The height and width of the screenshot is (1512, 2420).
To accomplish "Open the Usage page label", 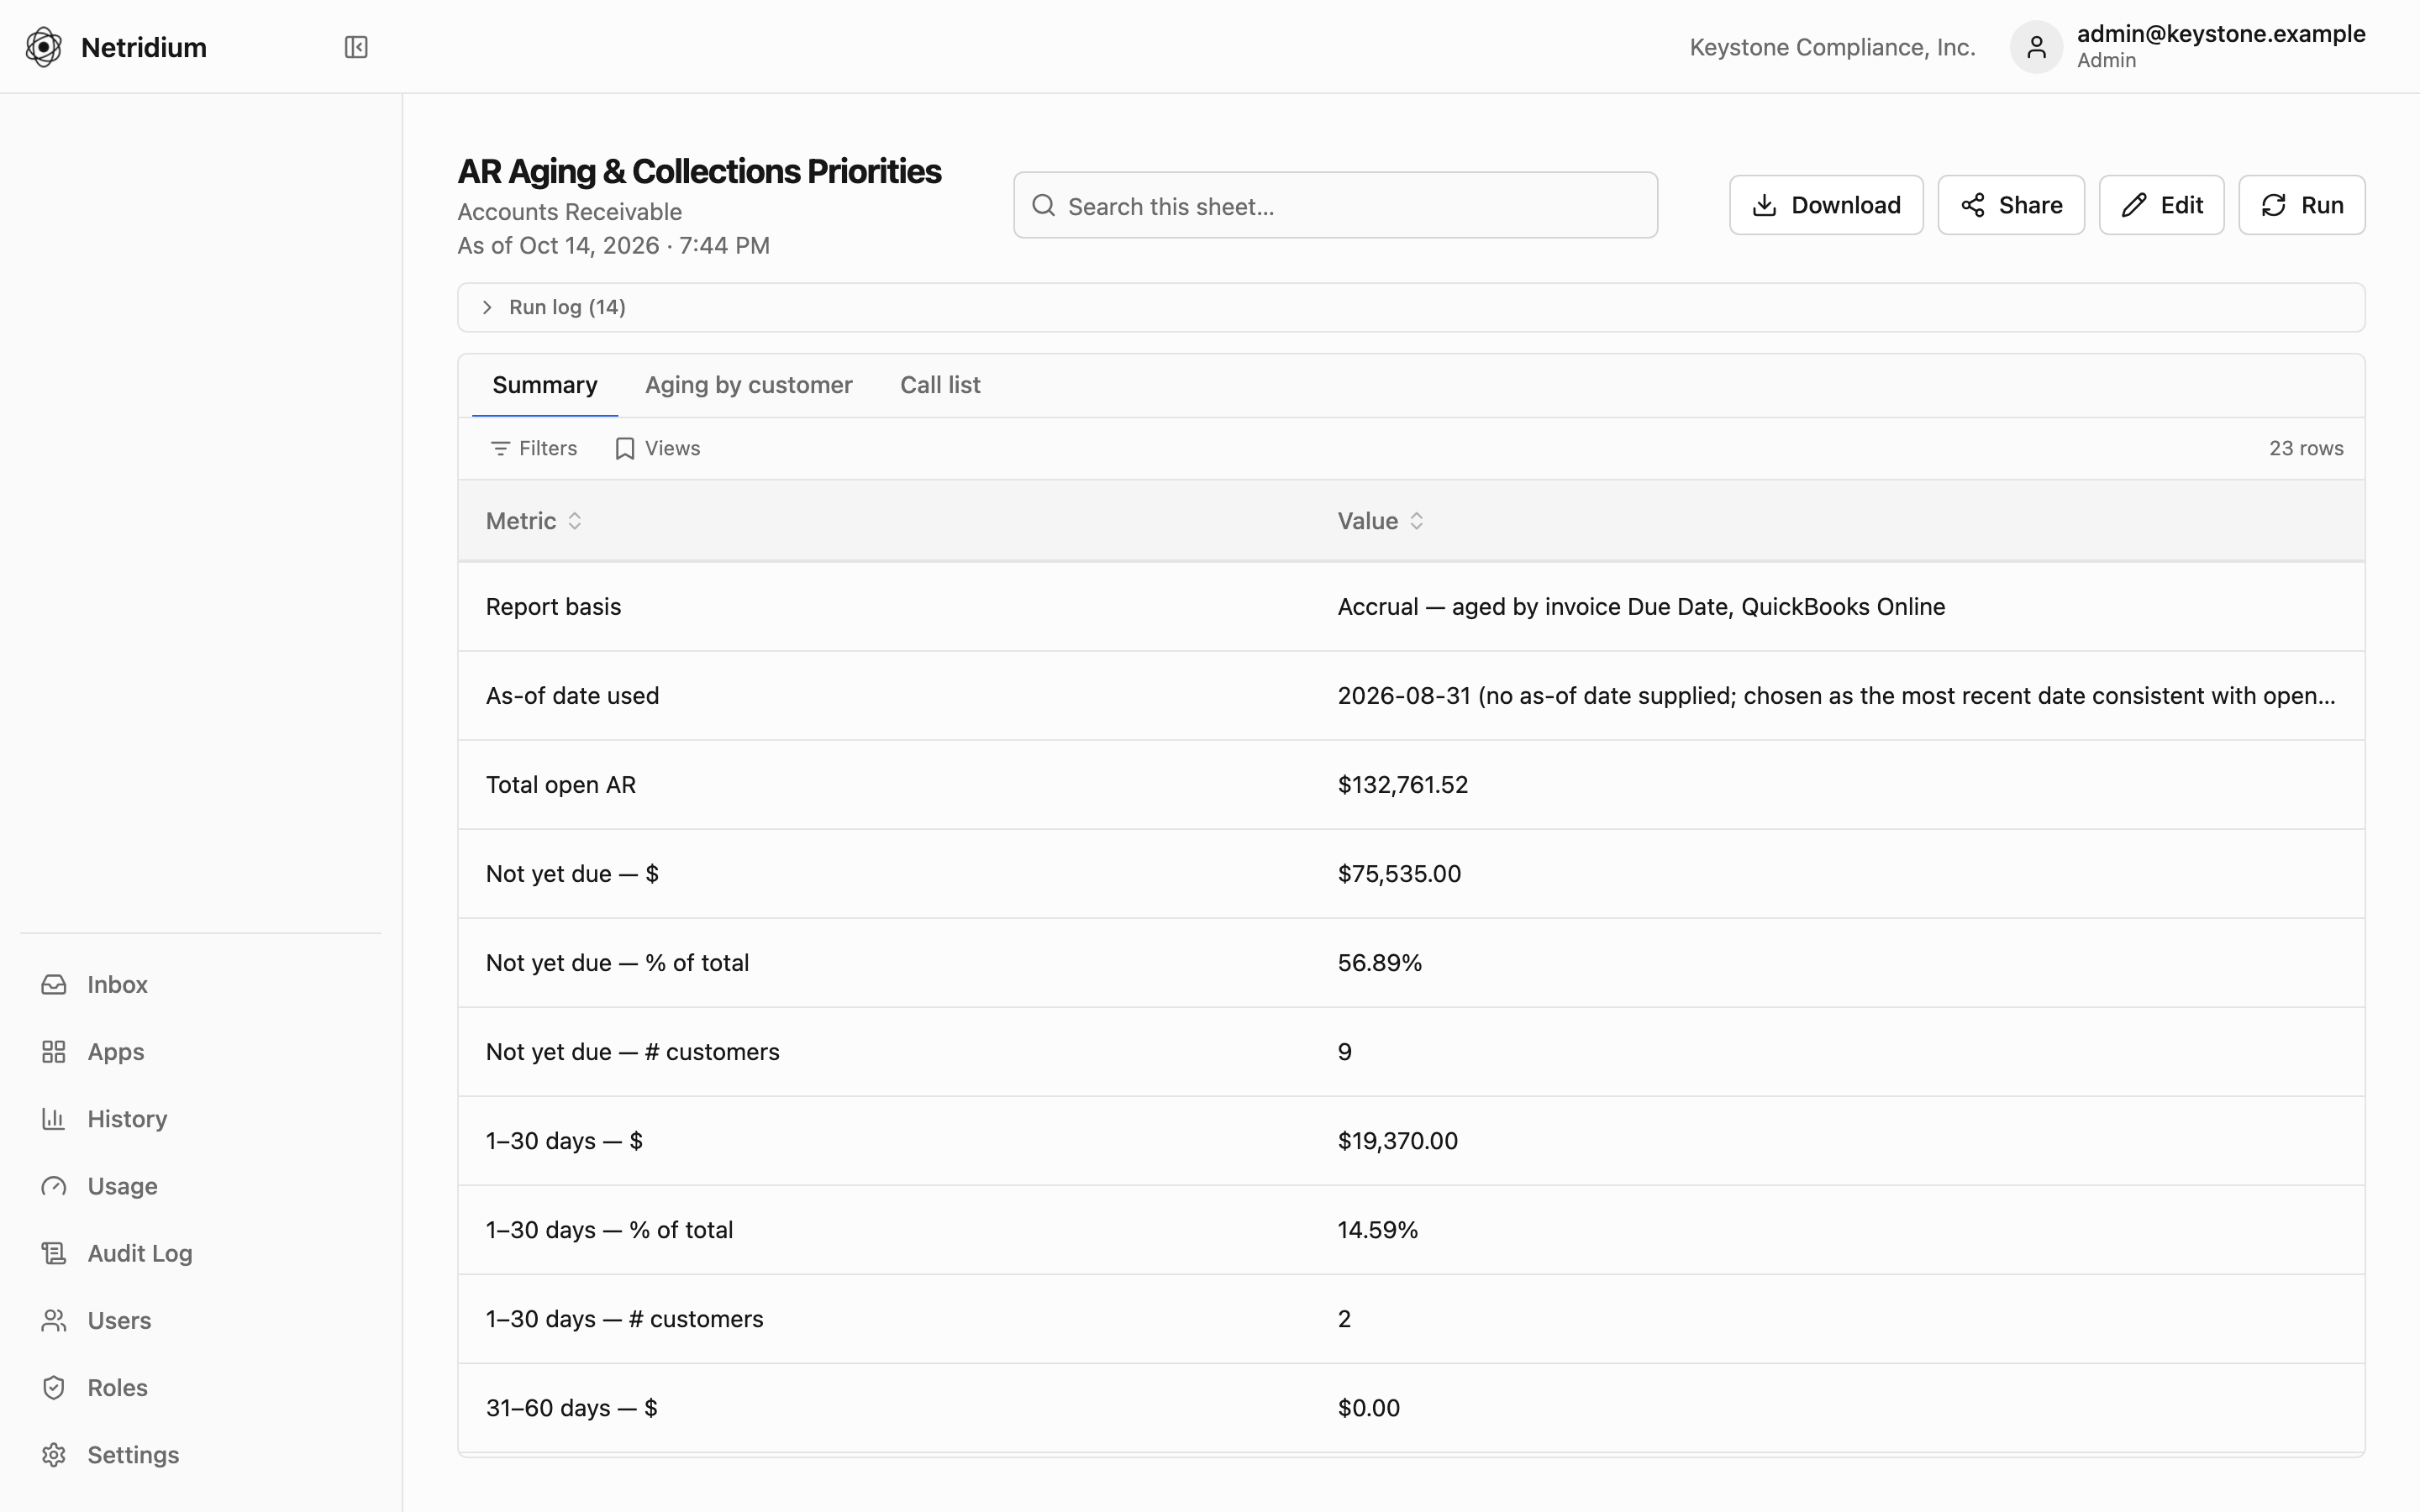I will point(122,1186).
